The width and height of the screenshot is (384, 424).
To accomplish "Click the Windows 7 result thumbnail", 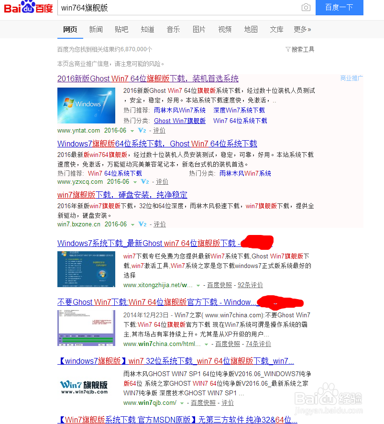I will tap(86, 105).
